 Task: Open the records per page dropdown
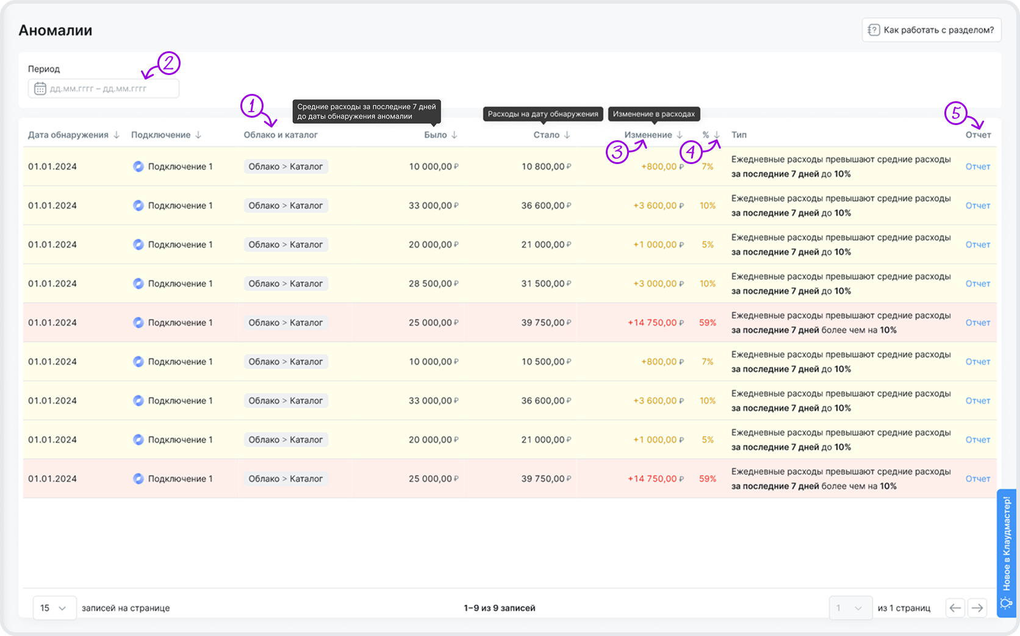coord(54,608)
